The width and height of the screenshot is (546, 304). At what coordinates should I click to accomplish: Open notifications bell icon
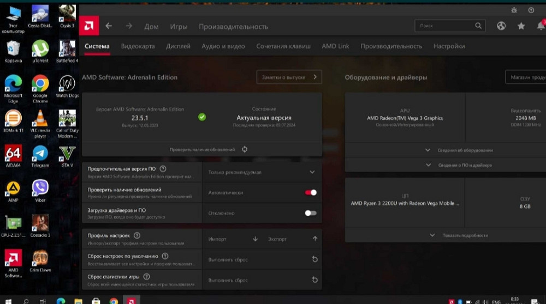click(541, 26)
